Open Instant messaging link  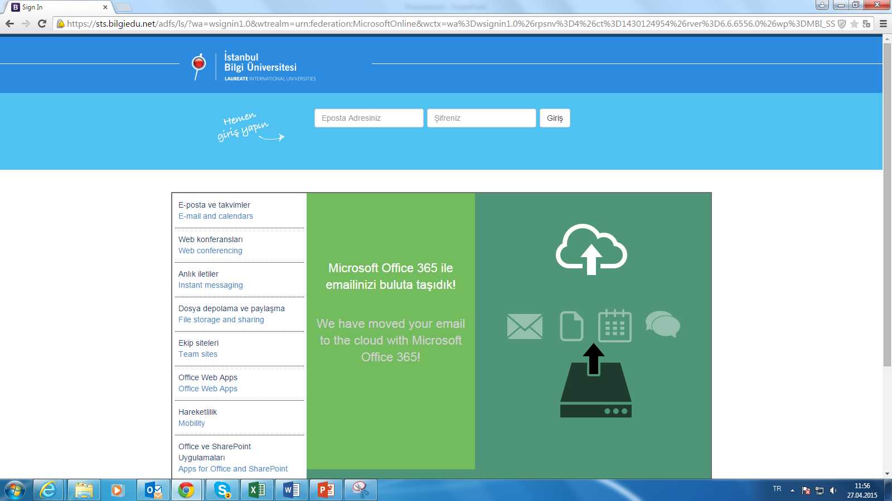[211, 285]
